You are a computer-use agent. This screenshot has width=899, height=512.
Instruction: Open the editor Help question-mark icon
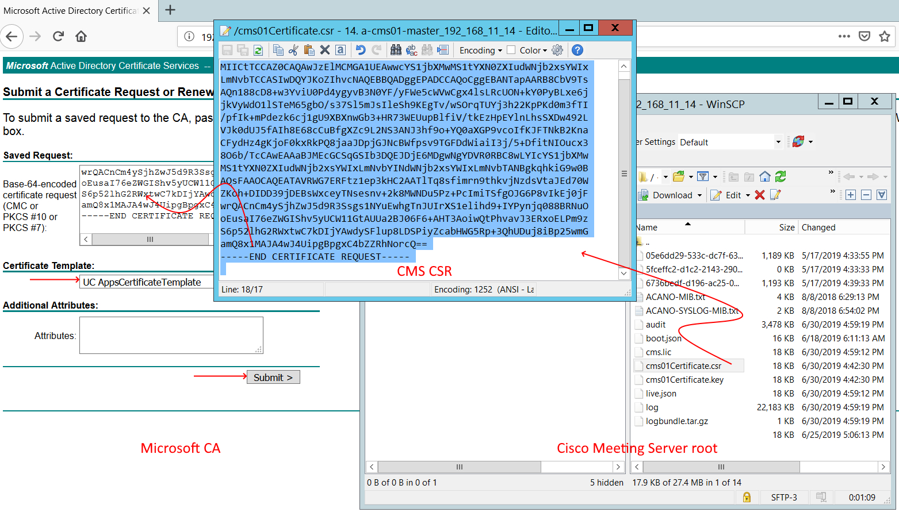(577, 51)
